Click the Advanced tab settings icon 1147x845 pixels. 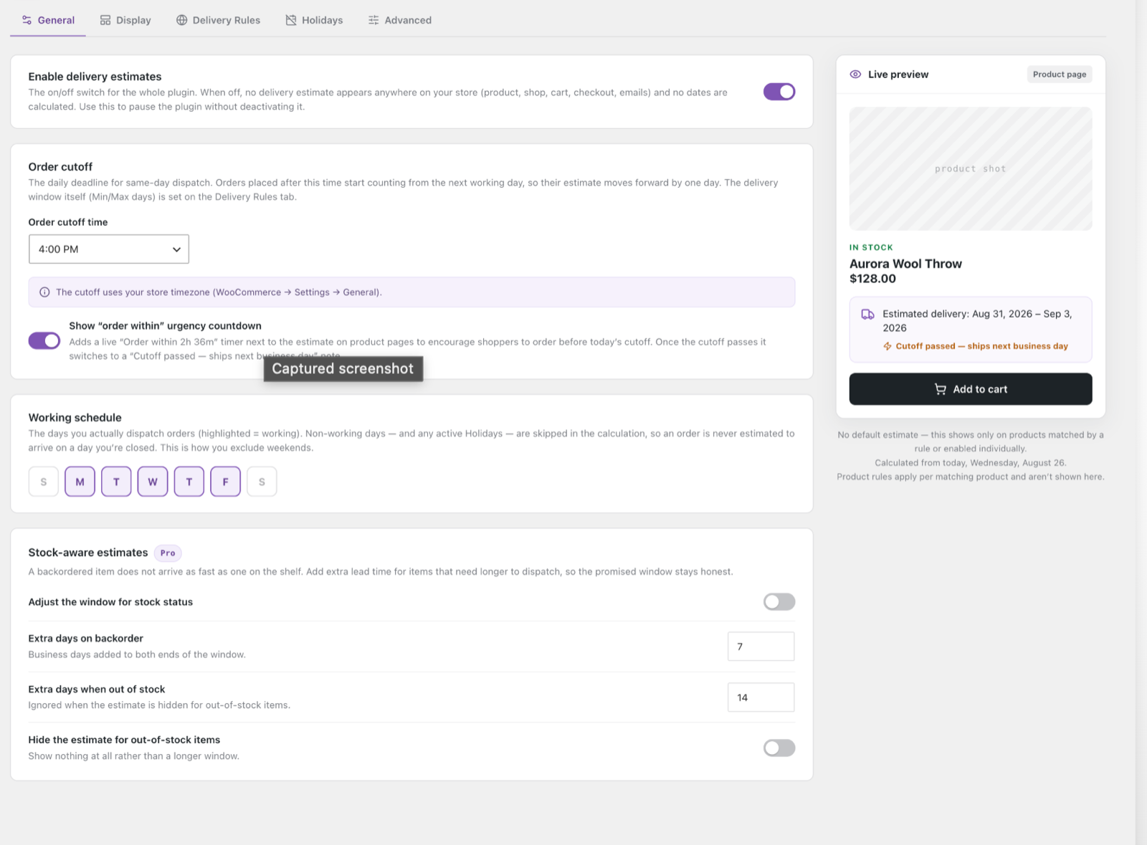pos(373,20)
